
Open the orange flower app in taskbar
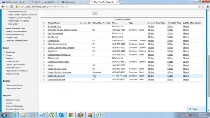tap(80, 115)
